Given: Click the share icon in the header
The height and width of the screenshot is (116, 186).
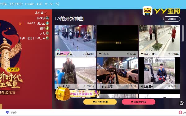Looking at the screenshot, I should pos(57,4).
